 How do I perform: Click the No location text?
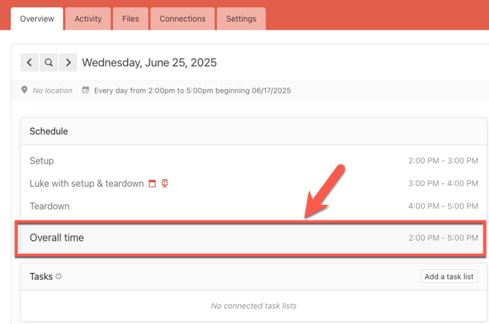[x=53, y=90]
